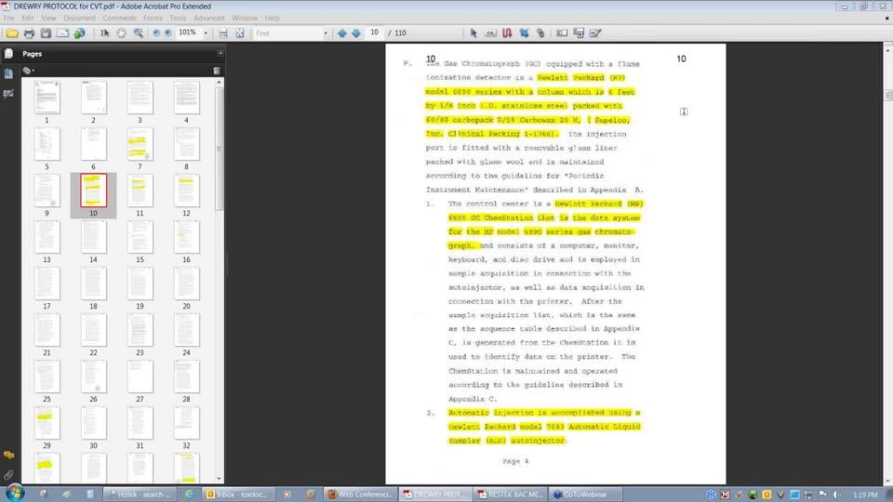Click the text field form tool icon
The height and width of the screenshot is (502, 893).
pos(562,33)
